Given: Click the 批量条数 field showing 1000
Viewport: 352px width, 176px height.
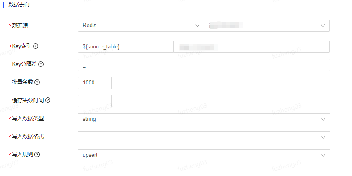Looking at the screenshot, I should (x=95, y=83).
